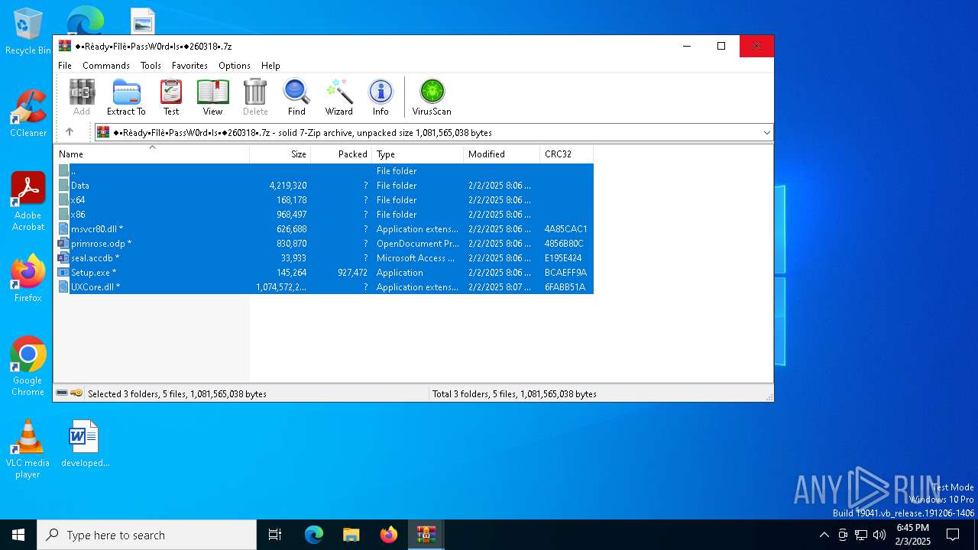Select Setup.exe file
Screen dimensions: 978x550
click(x=325, y=273)
